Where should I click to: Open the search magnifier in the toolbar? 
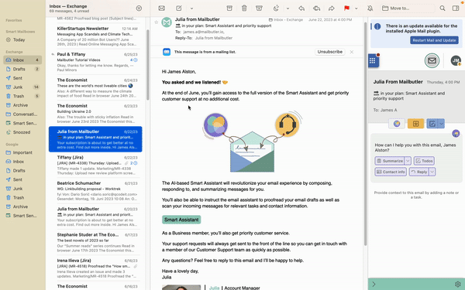(x=443, y=9)
